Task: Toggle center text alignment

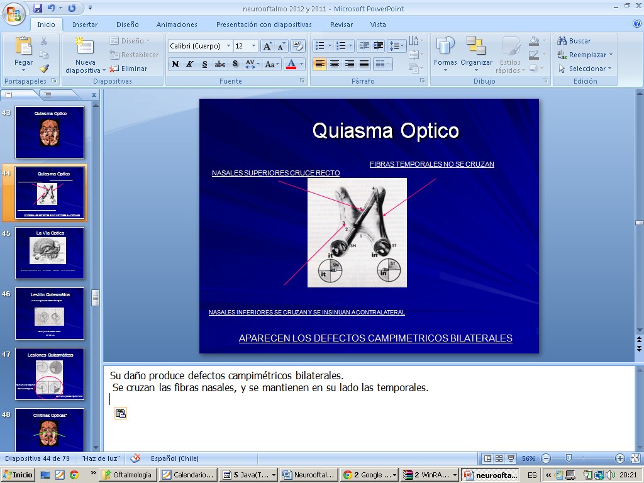Action: point(335,64)
